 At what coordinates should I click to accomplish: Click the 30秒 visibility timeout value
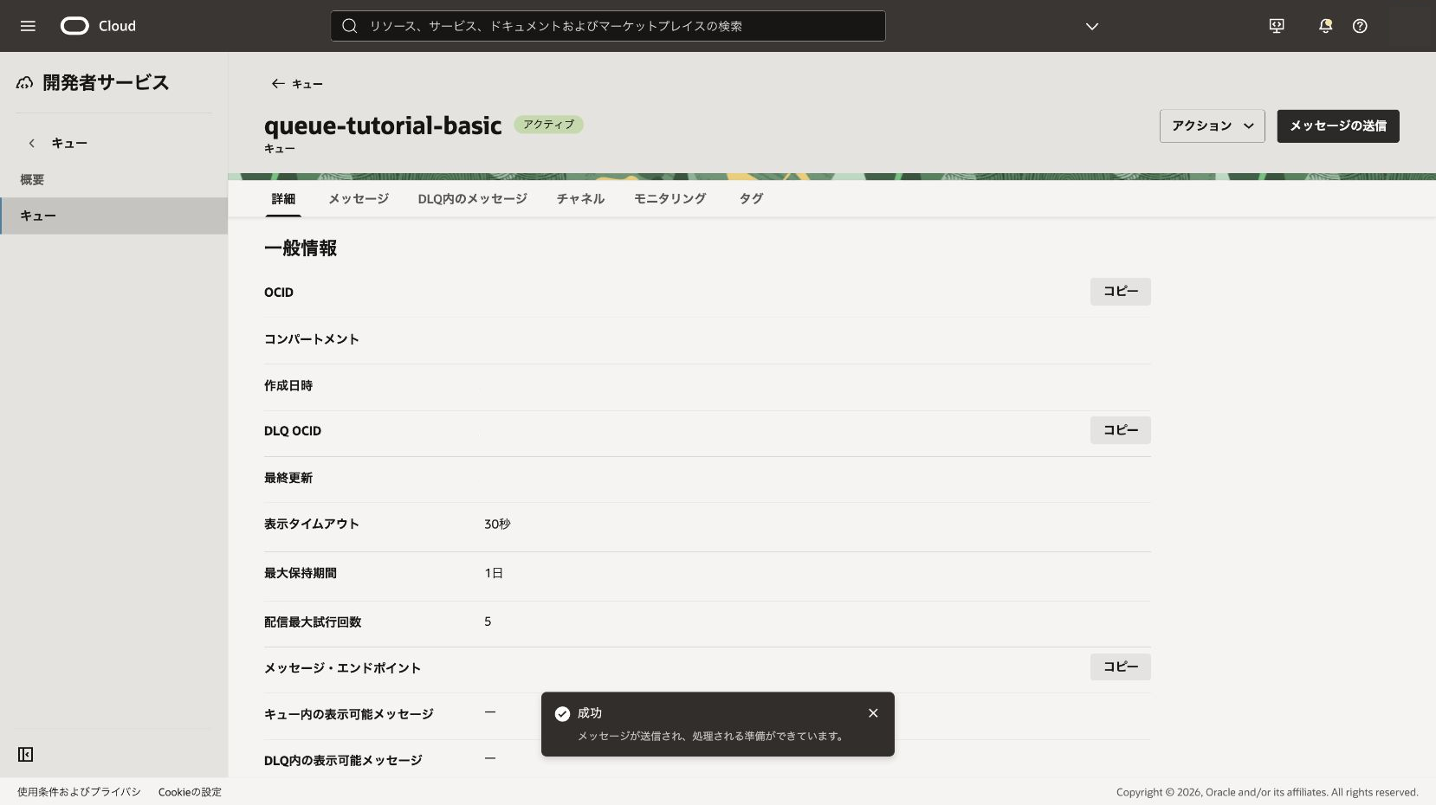(x=497, y=525)
